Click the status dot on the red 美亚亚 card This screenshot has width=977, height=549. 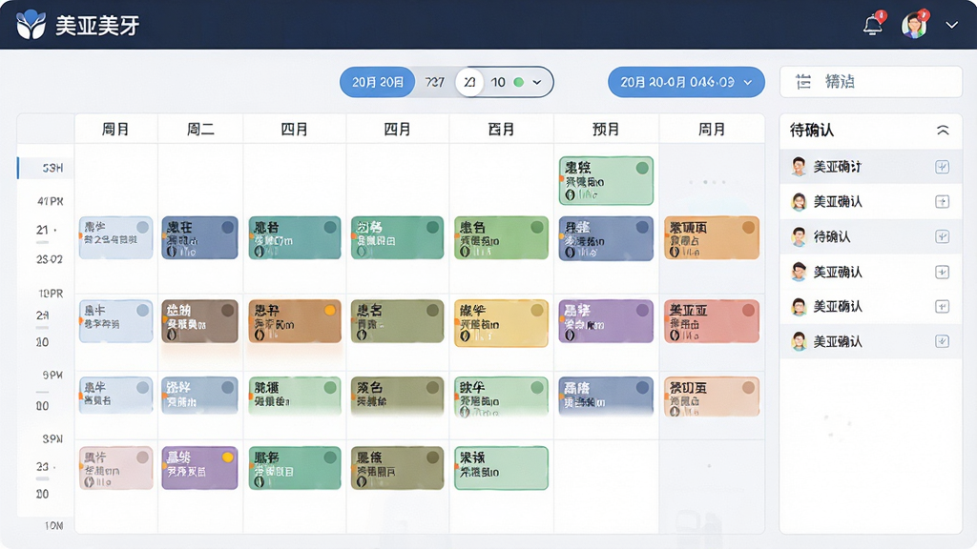click(x=748, y=310)
